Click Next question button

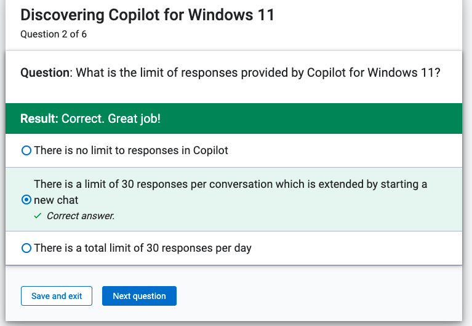coord(139,296)
